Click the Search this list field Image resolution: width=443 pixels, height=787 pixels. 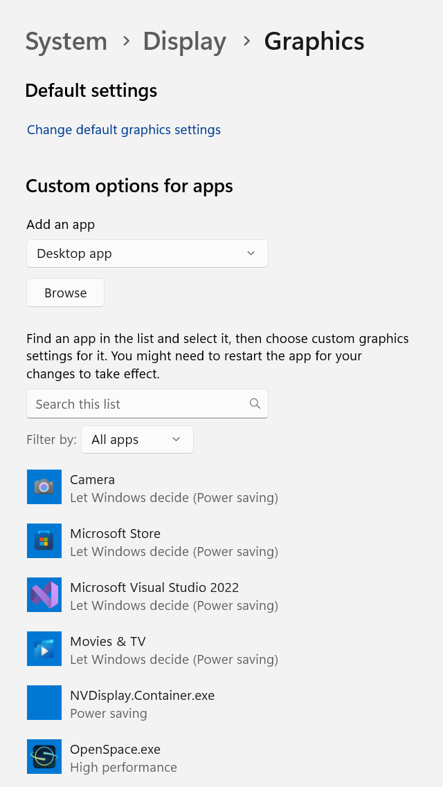147,404
